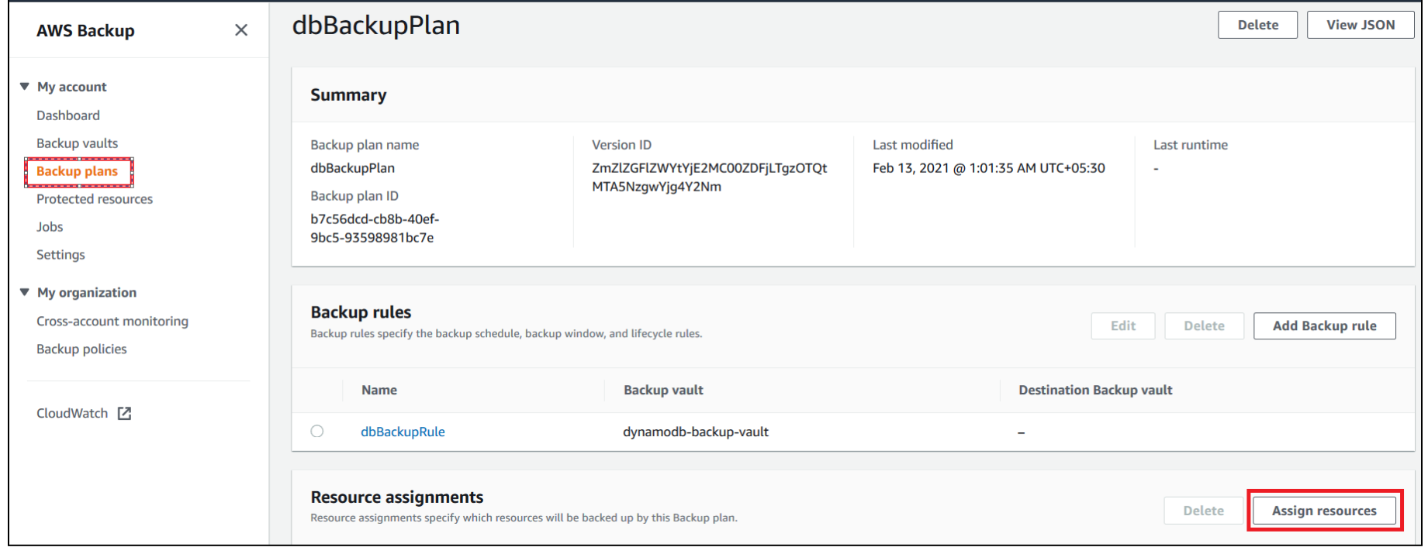Screen dimensions: 1428x554
Task: View the Jobs page
Action: (x=50, y=227)
